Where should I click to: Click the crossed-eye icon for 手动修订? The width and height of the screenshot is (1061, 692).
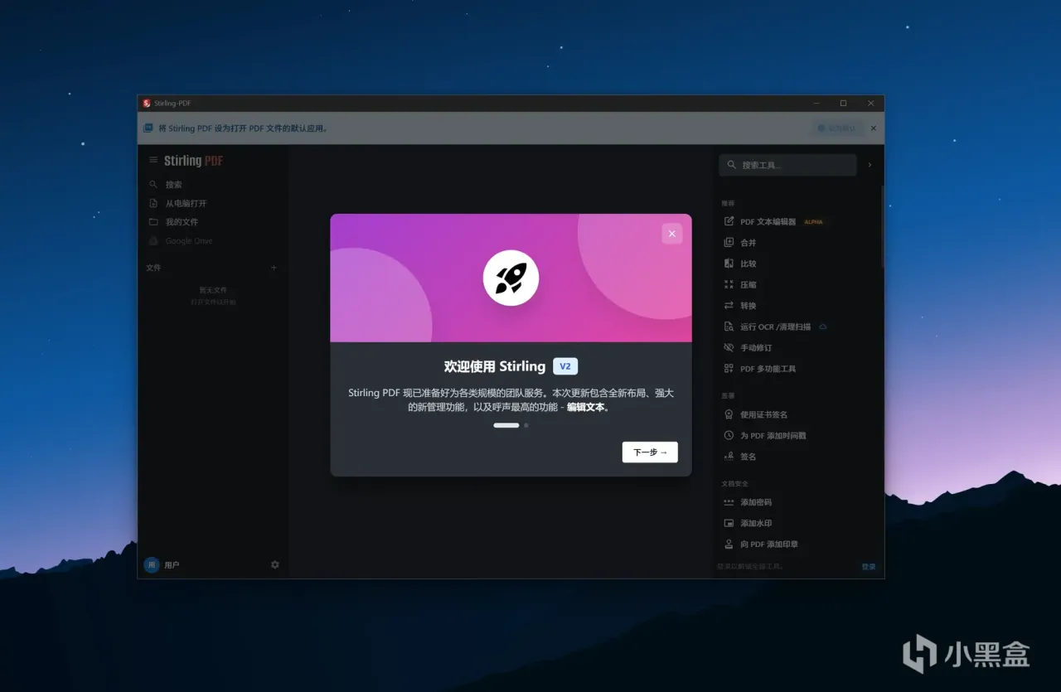[729, 347]
